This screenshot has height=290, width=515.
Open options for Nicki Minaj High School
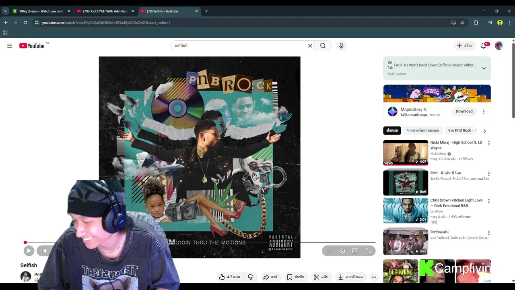click(489, 143)
